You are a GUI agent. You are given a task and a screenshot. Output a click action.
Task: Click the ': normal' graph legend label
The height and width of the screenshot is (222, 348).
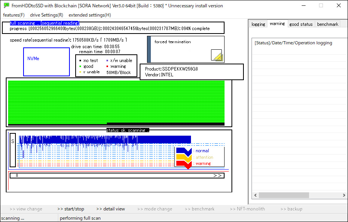[201, 151]
